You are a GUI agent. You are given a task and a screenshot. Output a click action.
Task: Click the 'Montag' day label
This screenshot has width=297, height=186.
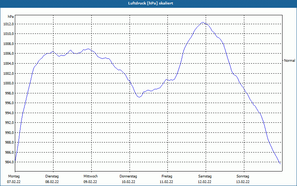click(14, 176)
